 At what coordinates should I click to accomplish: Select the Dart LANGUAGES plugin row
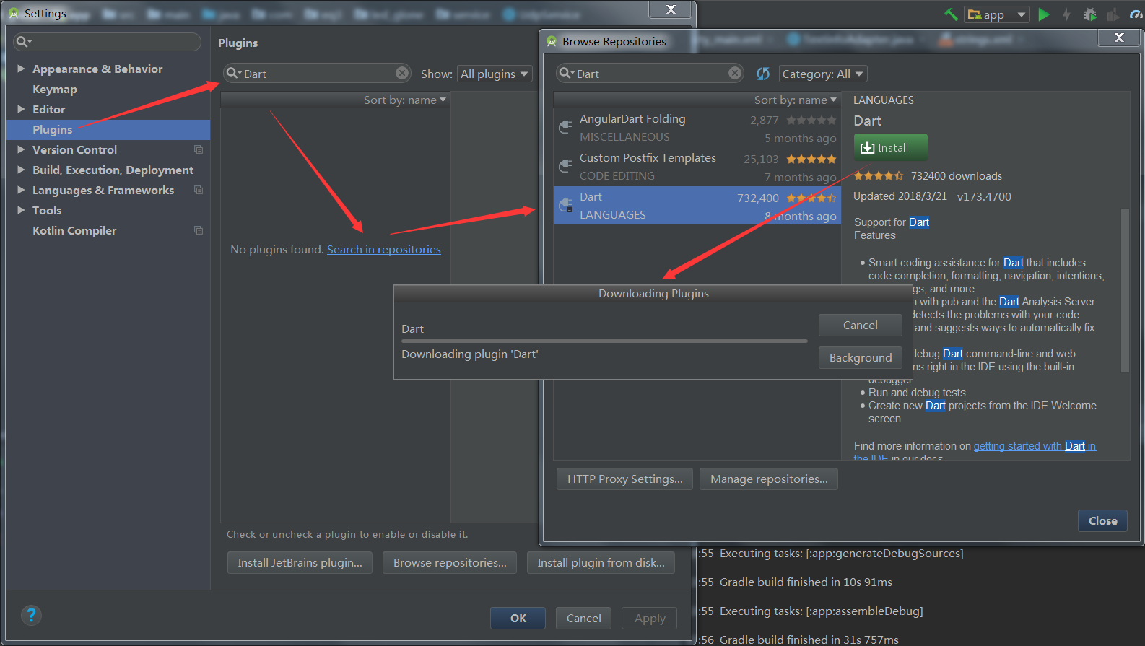[x=697, y=206]
